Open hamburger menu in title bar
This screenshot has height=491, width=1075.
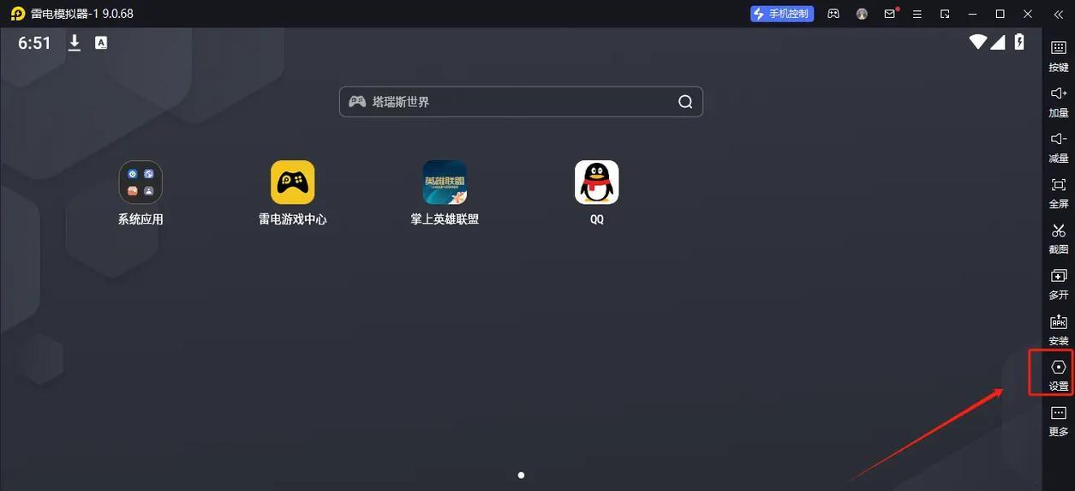click(x=917, y=14)
